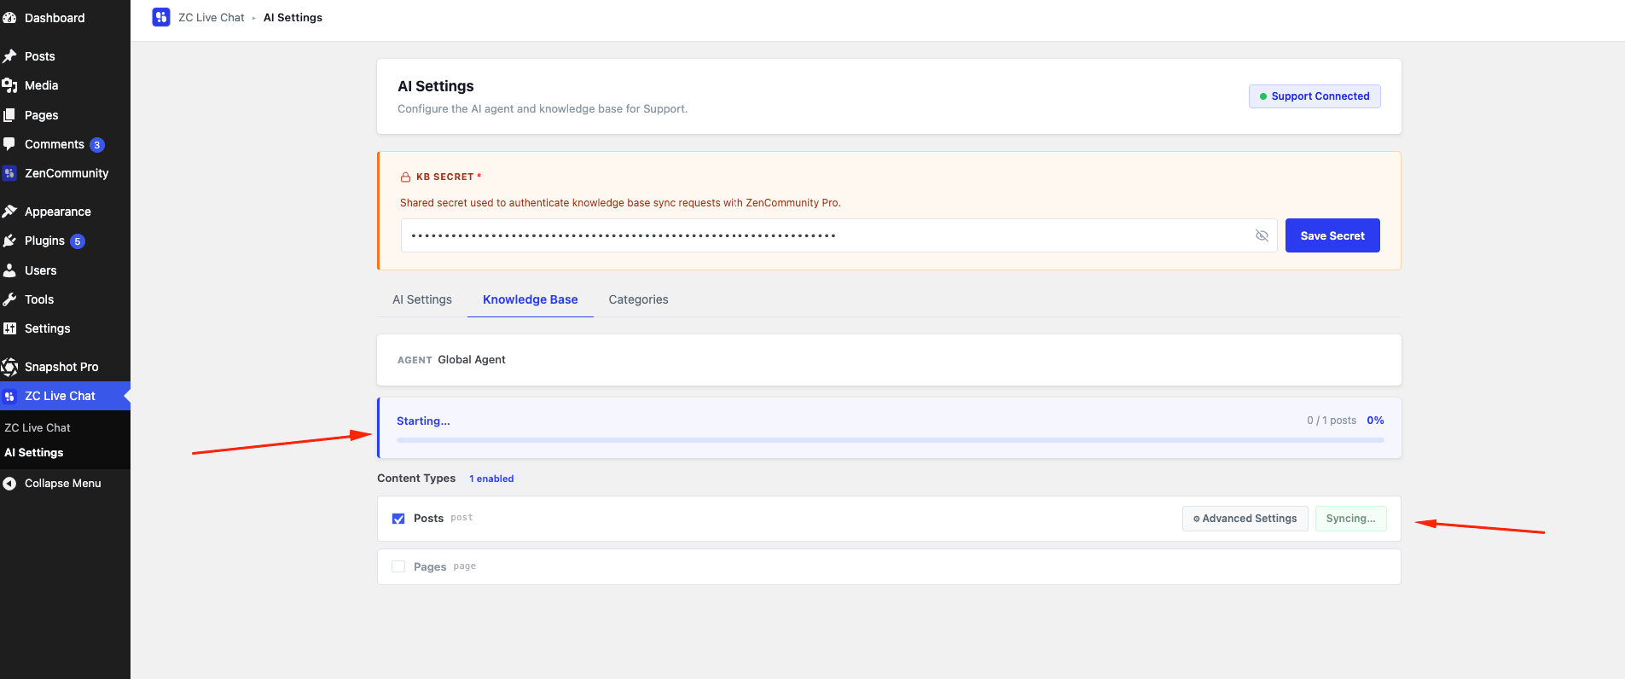Click the 0% progress percentage

(1376, 421)
